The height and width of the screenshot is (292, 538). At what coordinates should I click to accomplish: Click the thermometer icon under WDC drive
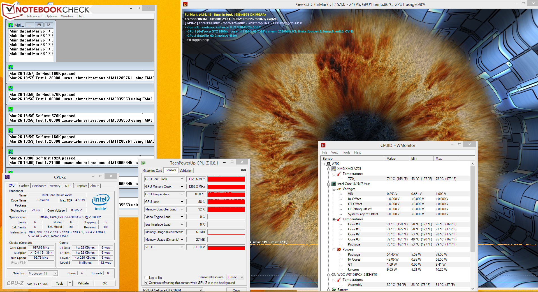(x=339, y=280)
